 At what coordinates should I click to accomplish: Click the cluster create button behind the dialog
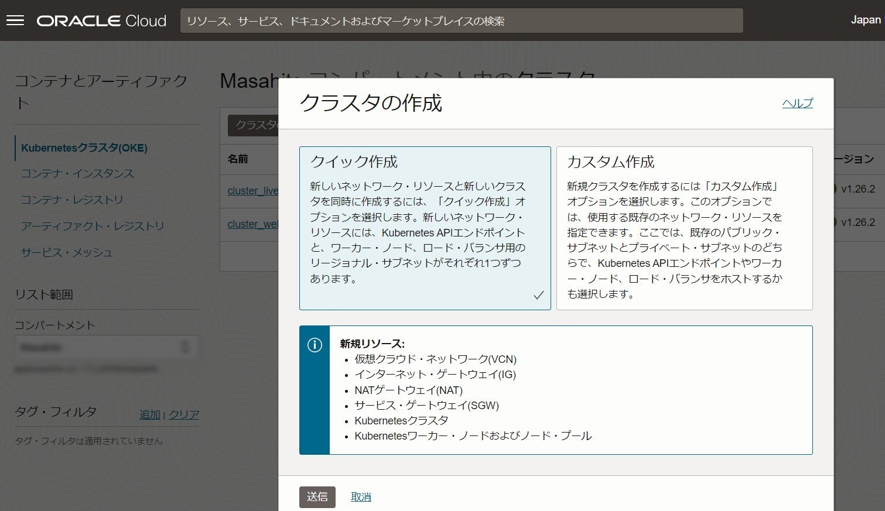coord(253,125)
